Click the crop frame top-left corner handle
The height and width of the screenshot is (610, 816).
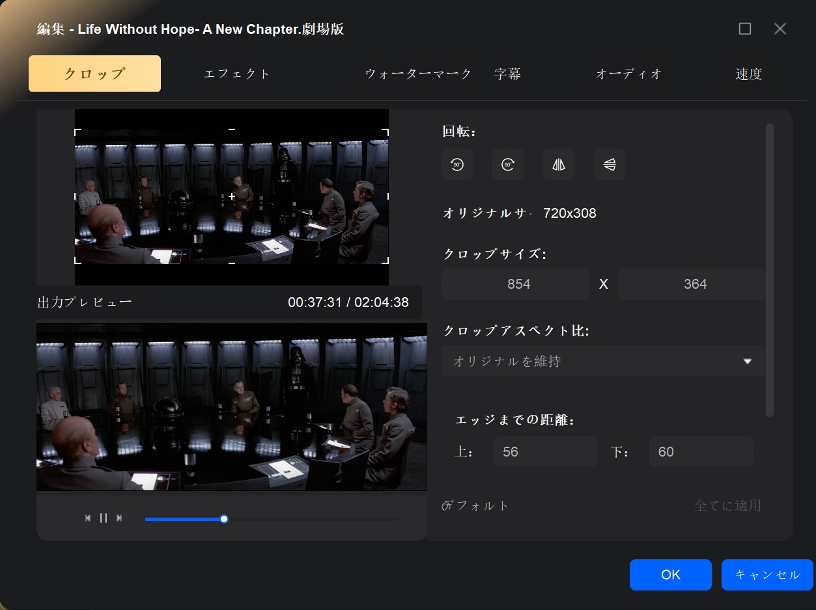tap(78, 132)
